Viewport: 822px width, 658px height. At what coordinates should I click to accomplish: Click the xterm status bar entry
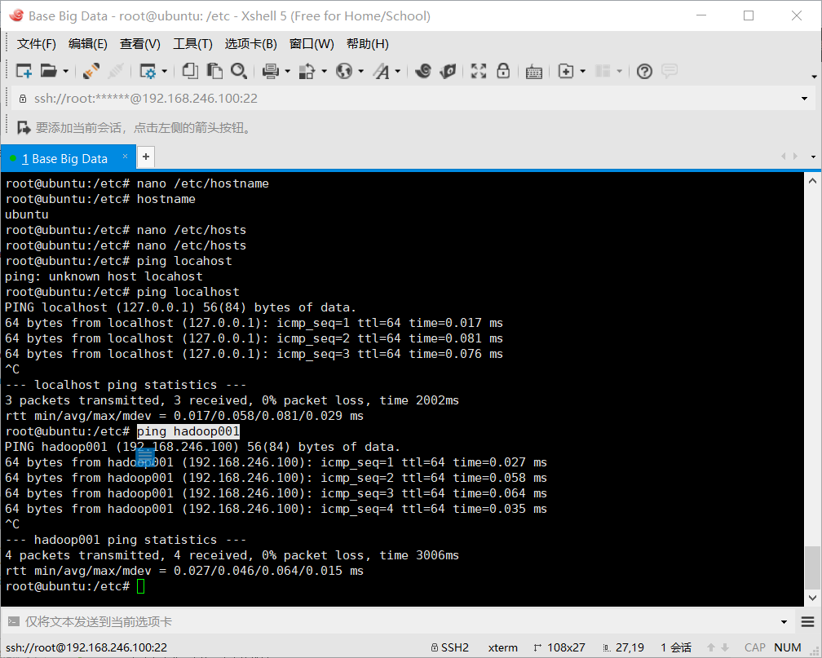point(502,647)
